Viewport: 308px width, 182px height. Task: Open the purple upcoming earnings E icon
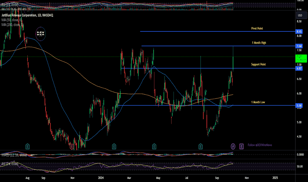pyautogui.click(x=242, y=146)
